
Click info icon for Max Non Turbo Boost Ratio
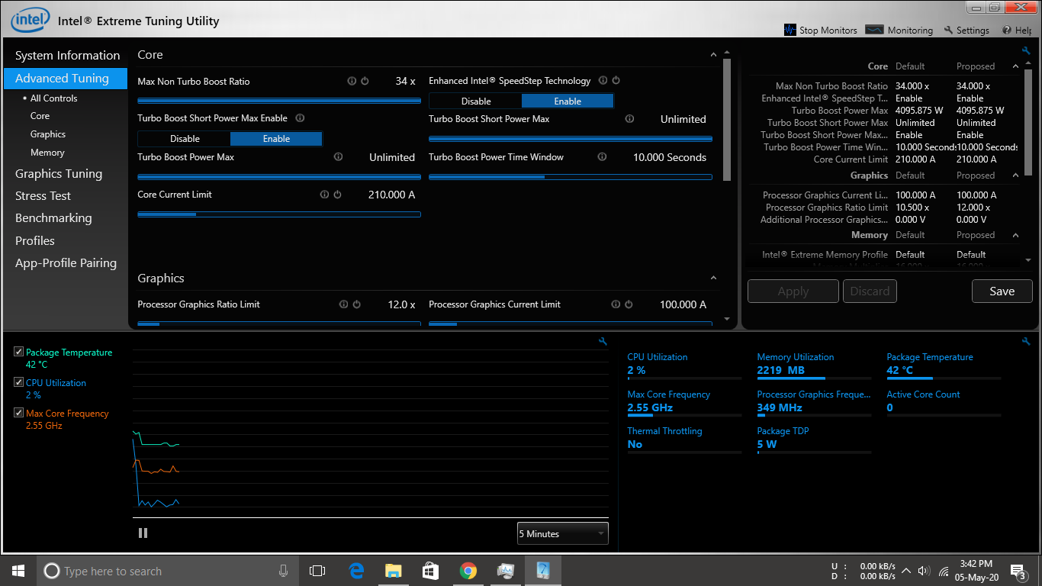pyautogui.click(x=352, y=81)
